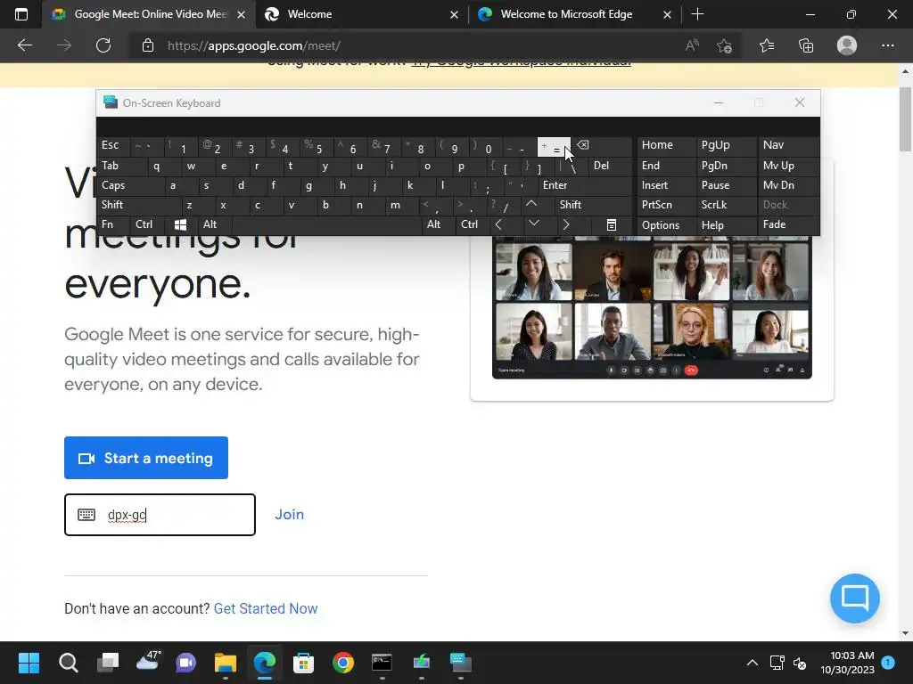Open Read aloud in address bar

[x=692, y=45]
